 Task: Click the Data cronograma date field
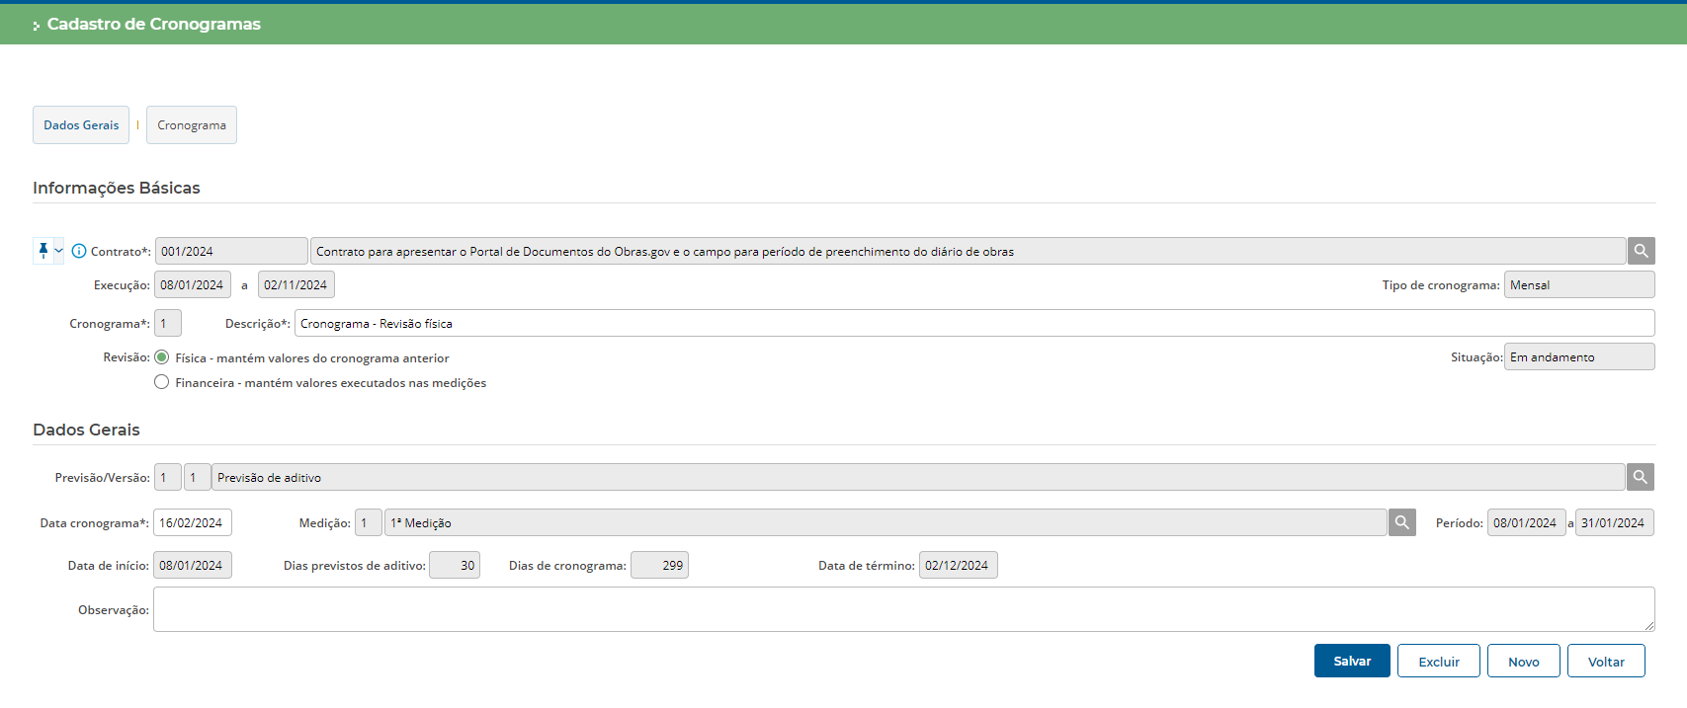click(x=193, y=522)
